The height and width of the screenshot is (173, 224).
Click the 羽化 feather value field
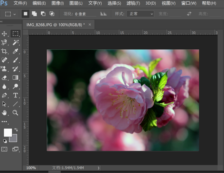tap(85, 14)
